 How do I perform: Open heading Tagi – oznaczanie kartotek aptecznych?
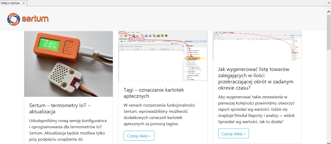pyautogui.click(x=154, y=93)
